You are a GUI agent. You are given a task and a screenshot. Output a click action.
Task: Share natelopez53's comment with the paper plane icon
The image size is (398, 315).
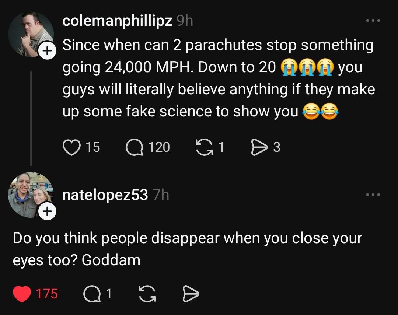191,294
